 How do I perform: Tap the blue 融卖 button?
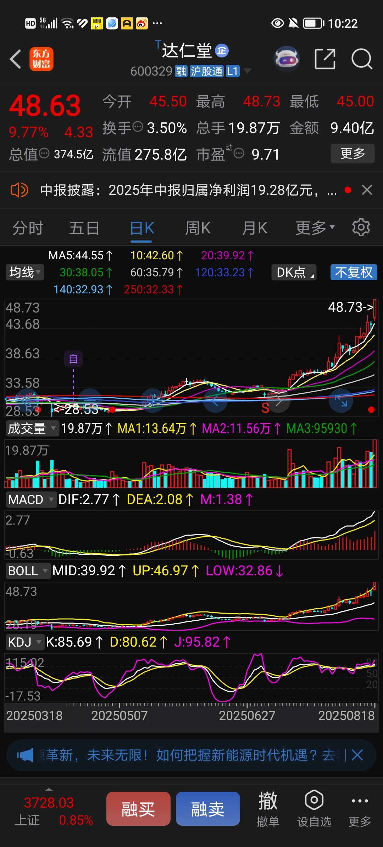pyautogui.click(x=208, y=809)
